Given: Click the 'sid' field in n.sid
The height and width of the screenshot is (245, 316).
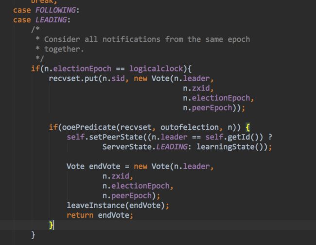Looking at the screenshot, I should 118,78.
